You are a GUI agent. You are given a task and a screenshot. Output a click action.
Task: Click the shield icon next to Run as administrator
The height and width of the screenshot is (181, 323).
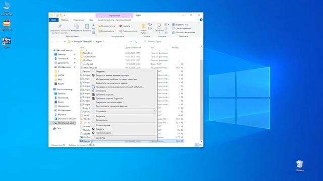pos(93,75)
